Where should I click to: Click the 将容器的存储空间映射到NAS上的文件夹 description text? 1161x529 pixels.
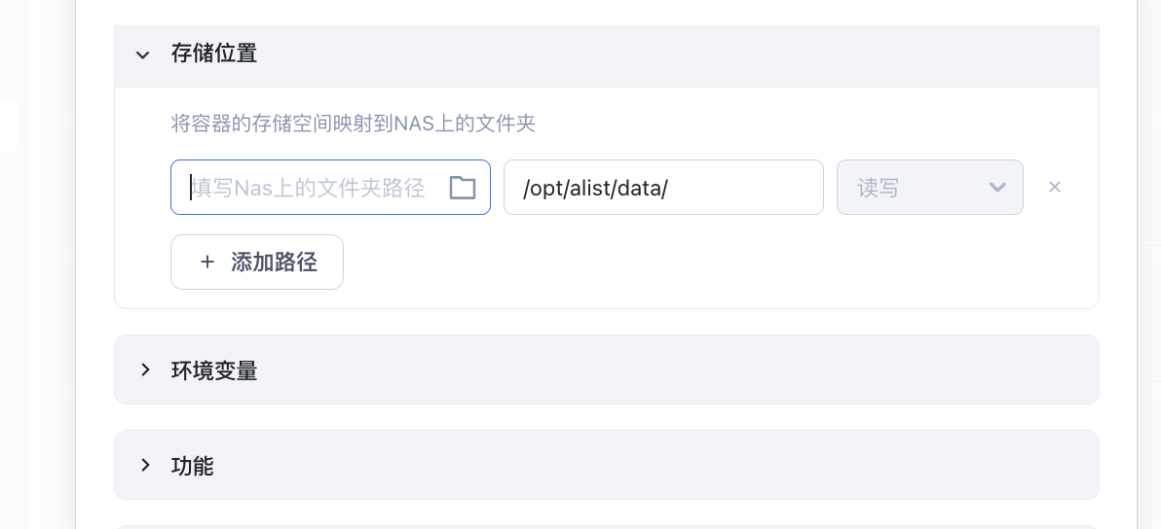[x=354, y=123]
